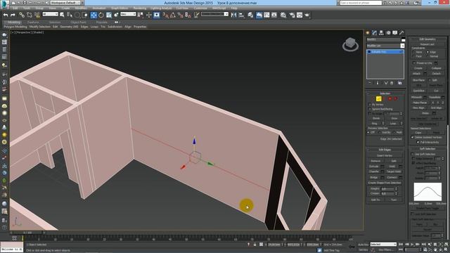
Task: Toggle the Percent Snap icon
Action: pyautogui.click(x=180, y=15)
